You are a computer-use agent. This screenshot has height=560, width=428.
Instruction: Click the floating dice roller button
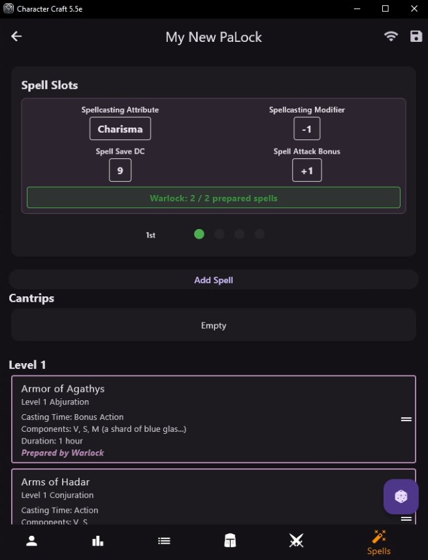coord(400,497)
